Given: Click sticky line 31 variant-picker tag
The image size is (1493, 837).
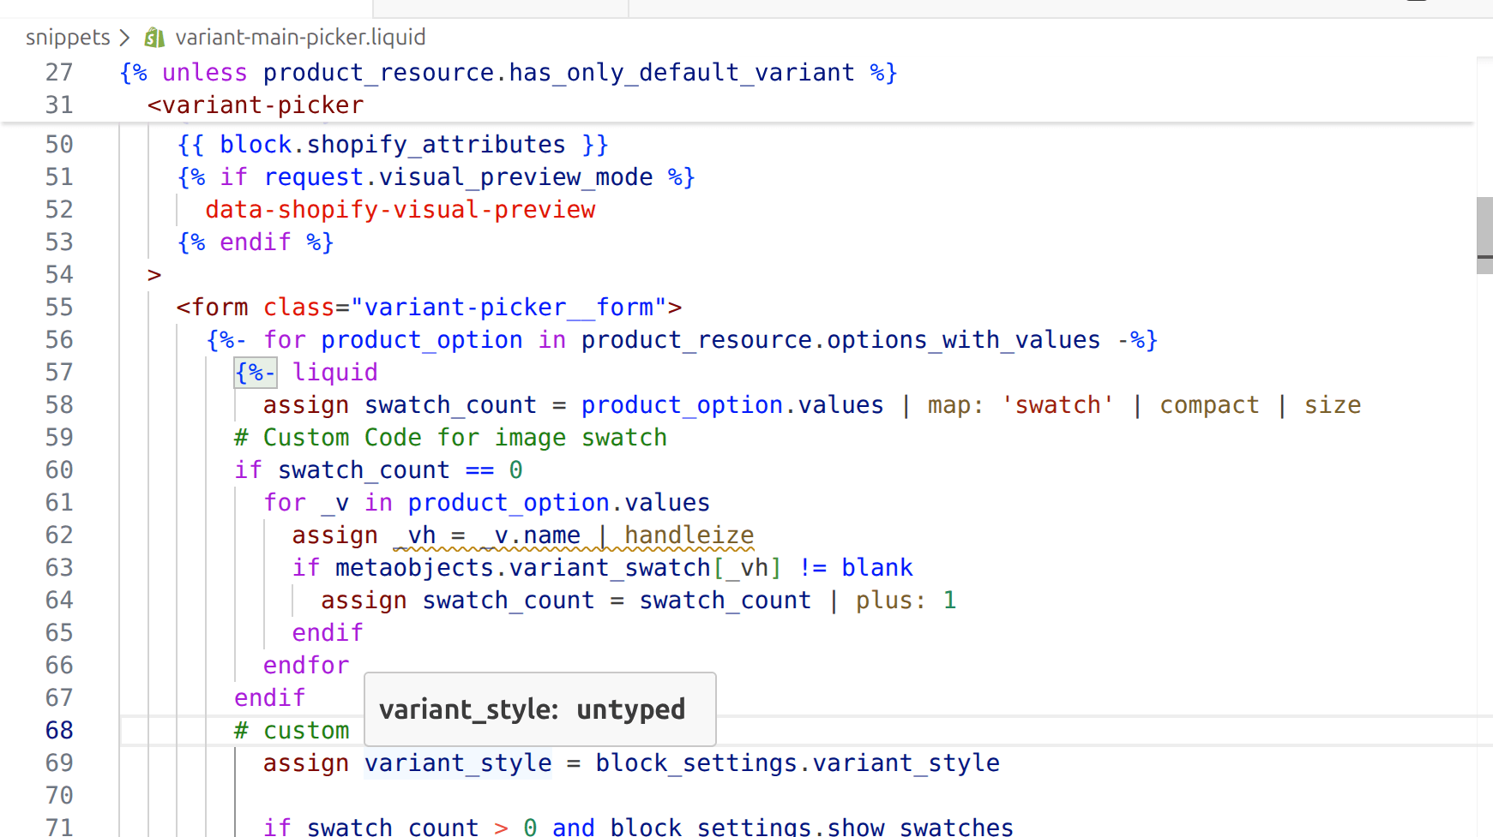Looking at the screenshot, I should 256,105.
